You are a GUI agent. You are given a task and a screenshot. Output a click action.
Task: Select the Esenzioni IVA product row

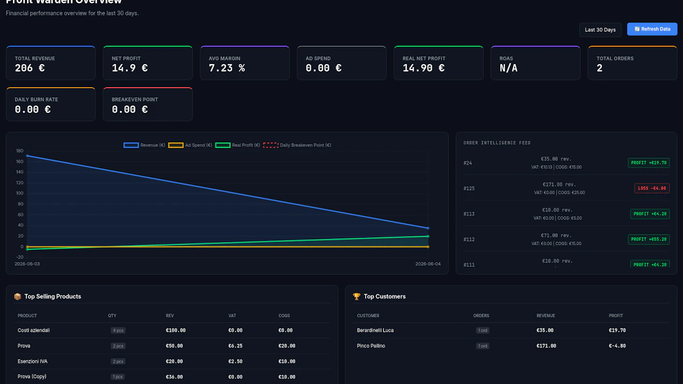coord(172,361)
